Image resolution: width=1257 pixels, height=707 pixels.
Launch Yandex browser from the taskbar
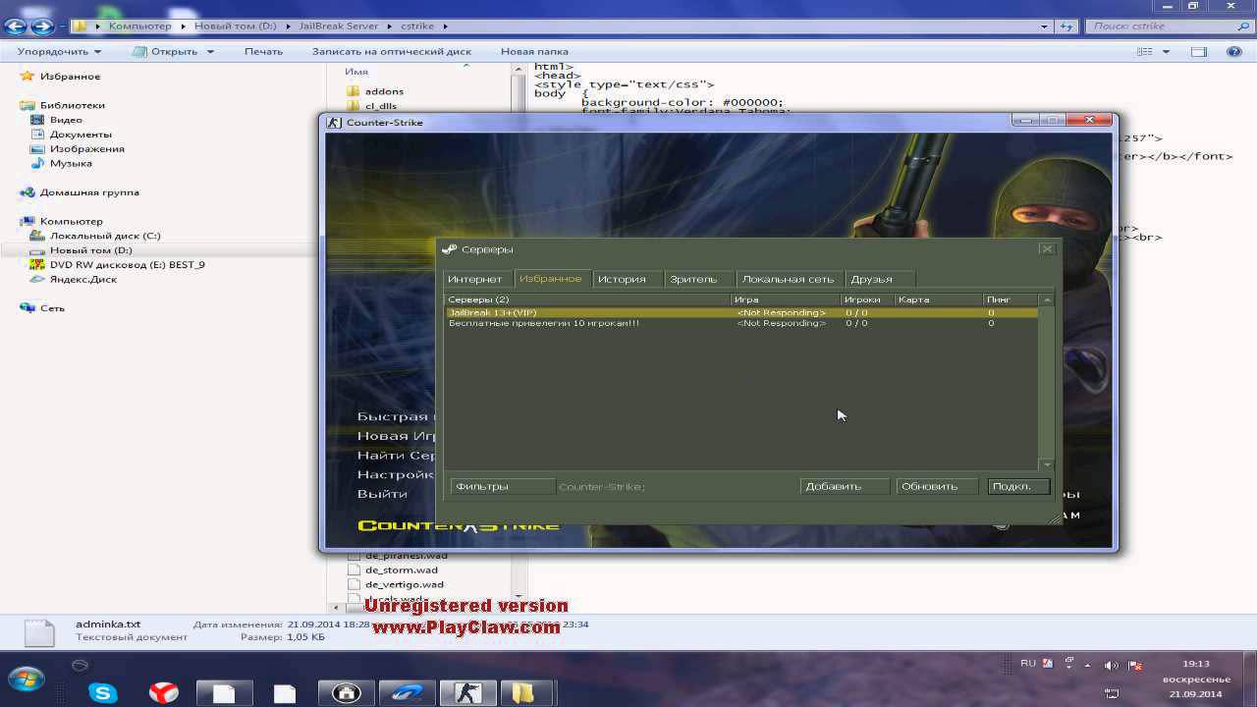tap(163, 693)
